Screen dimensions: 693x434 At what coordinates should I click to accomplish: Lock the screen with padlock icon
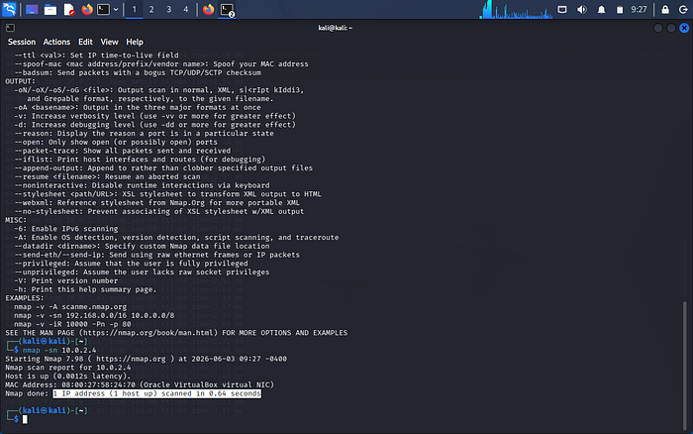[x=665, y=9]
